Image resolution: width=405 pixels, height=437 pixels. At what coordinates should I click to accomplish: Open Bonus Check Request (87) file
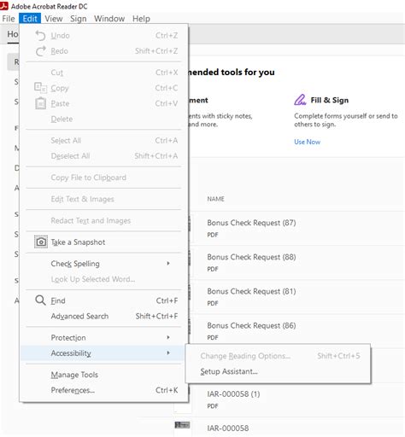tap(296, 228)
